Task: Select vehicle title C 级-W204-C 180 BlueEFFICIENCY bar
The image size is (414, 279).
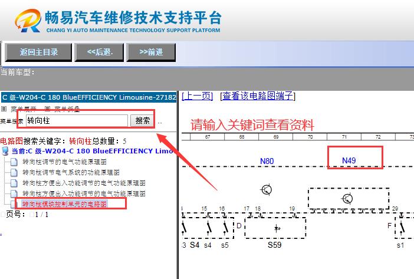Action: [x=88, y=97]
